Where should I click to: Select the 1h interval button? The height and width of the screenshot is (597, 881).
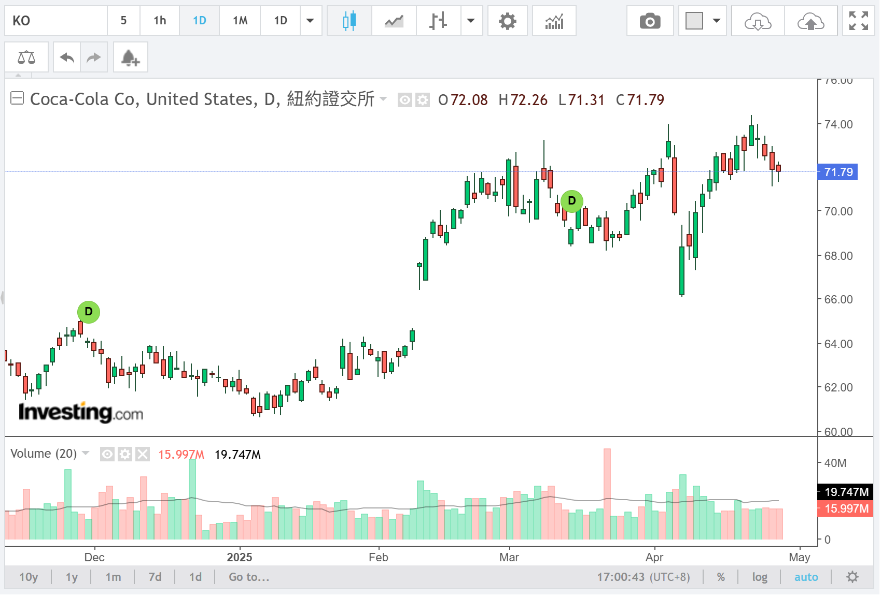coord(160,21)
